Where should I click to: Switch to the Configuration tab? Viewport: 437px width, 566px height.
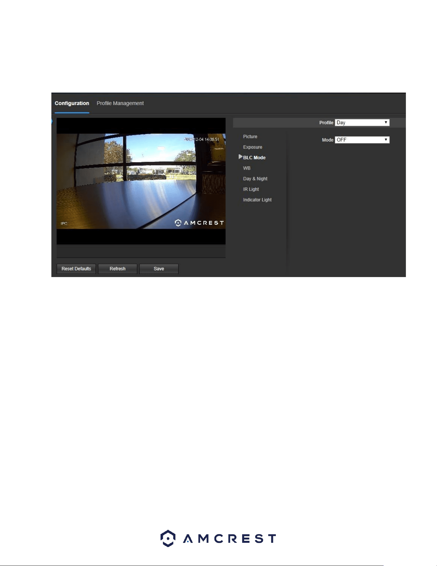point(72,103)
